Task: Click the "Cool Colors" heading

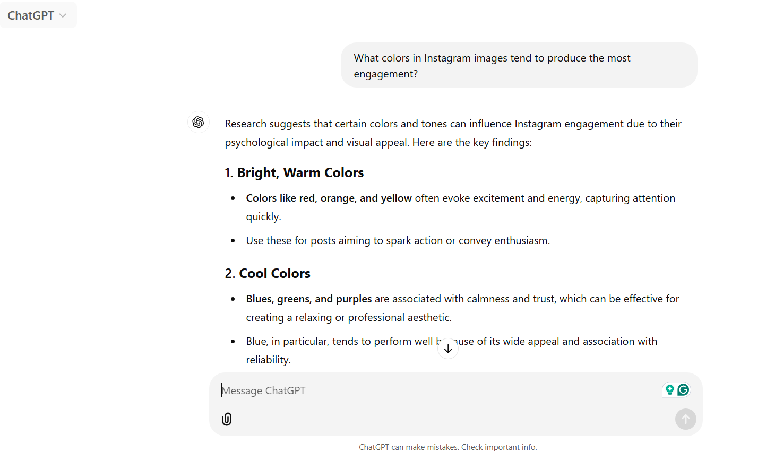Action: 268,274
